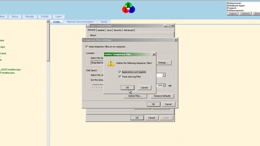
Task: Toggle Keep temporary files on my computer
Action: click(87, 47)
